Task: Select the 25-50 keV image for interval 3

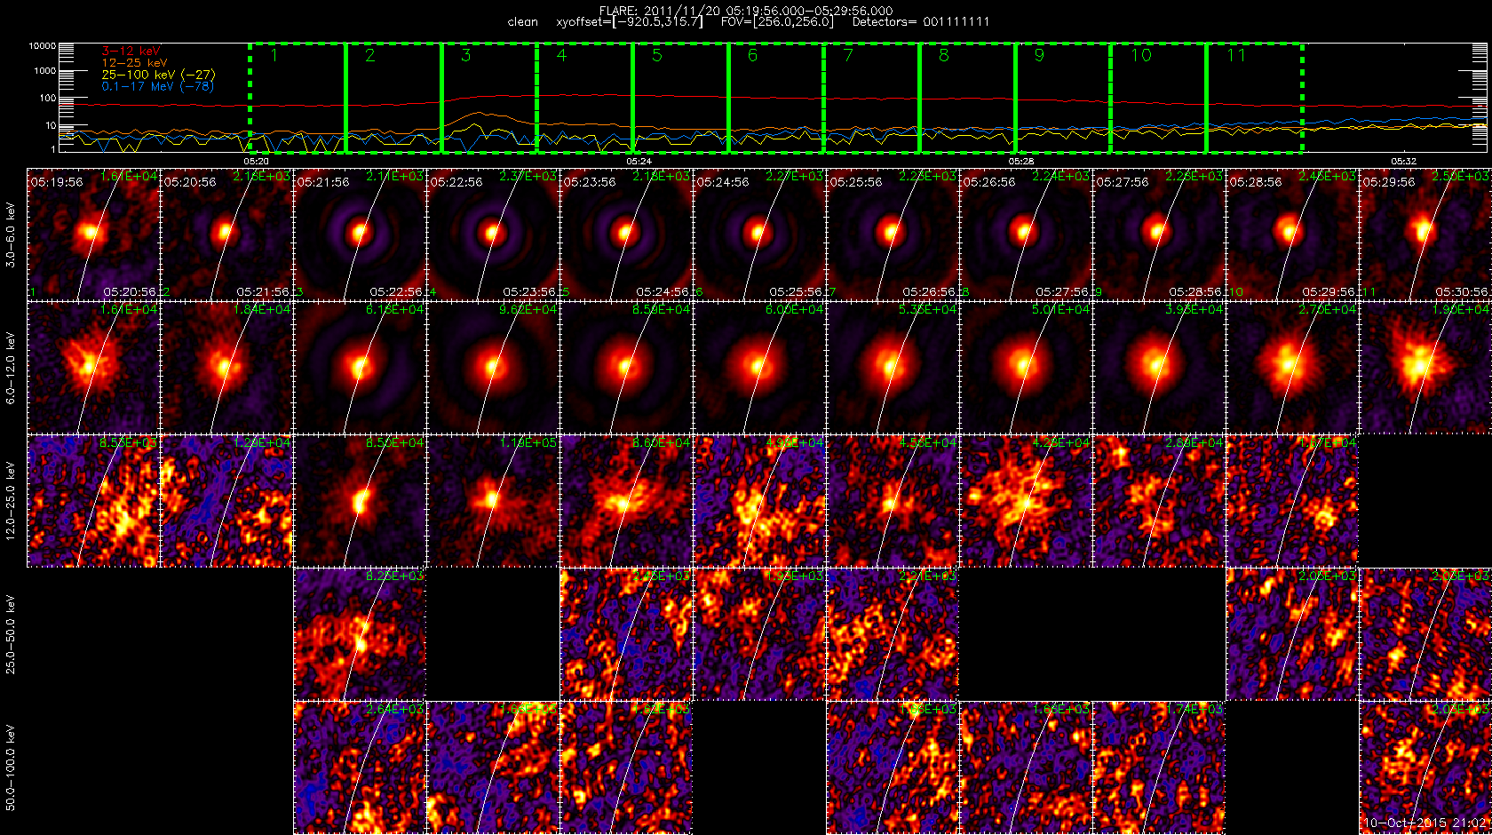Action: click(360, 634)
